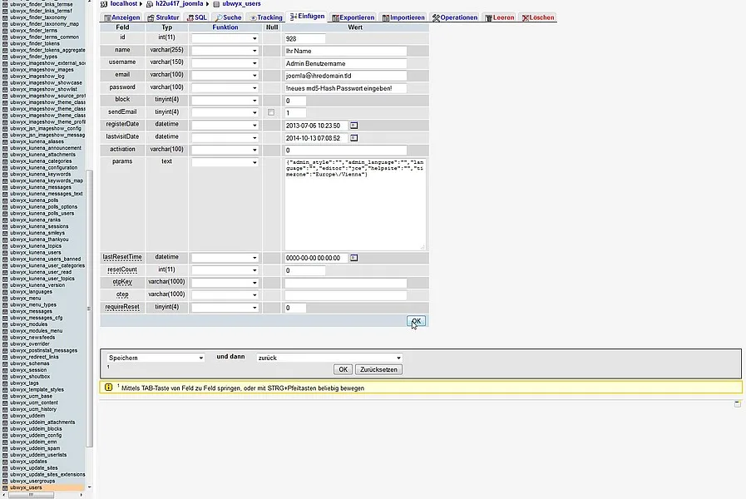This screenshot has width=746, height=499.
Task: Expand the 'zurück' after-insert dropdown
Action: pyautogui.click(x=329, y=358)
